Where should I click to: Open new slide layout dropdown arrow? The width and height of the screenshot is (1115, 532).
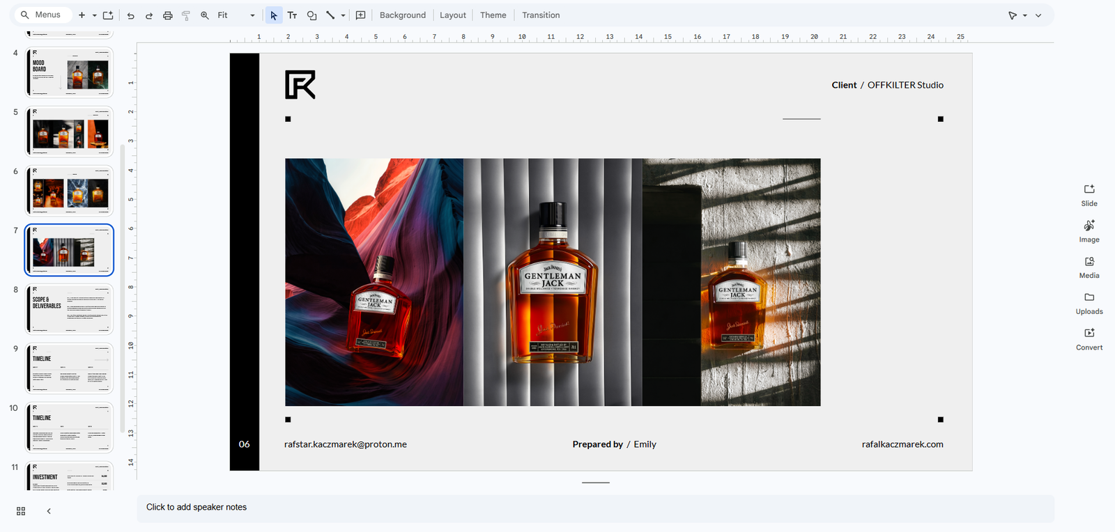(94, 15)
